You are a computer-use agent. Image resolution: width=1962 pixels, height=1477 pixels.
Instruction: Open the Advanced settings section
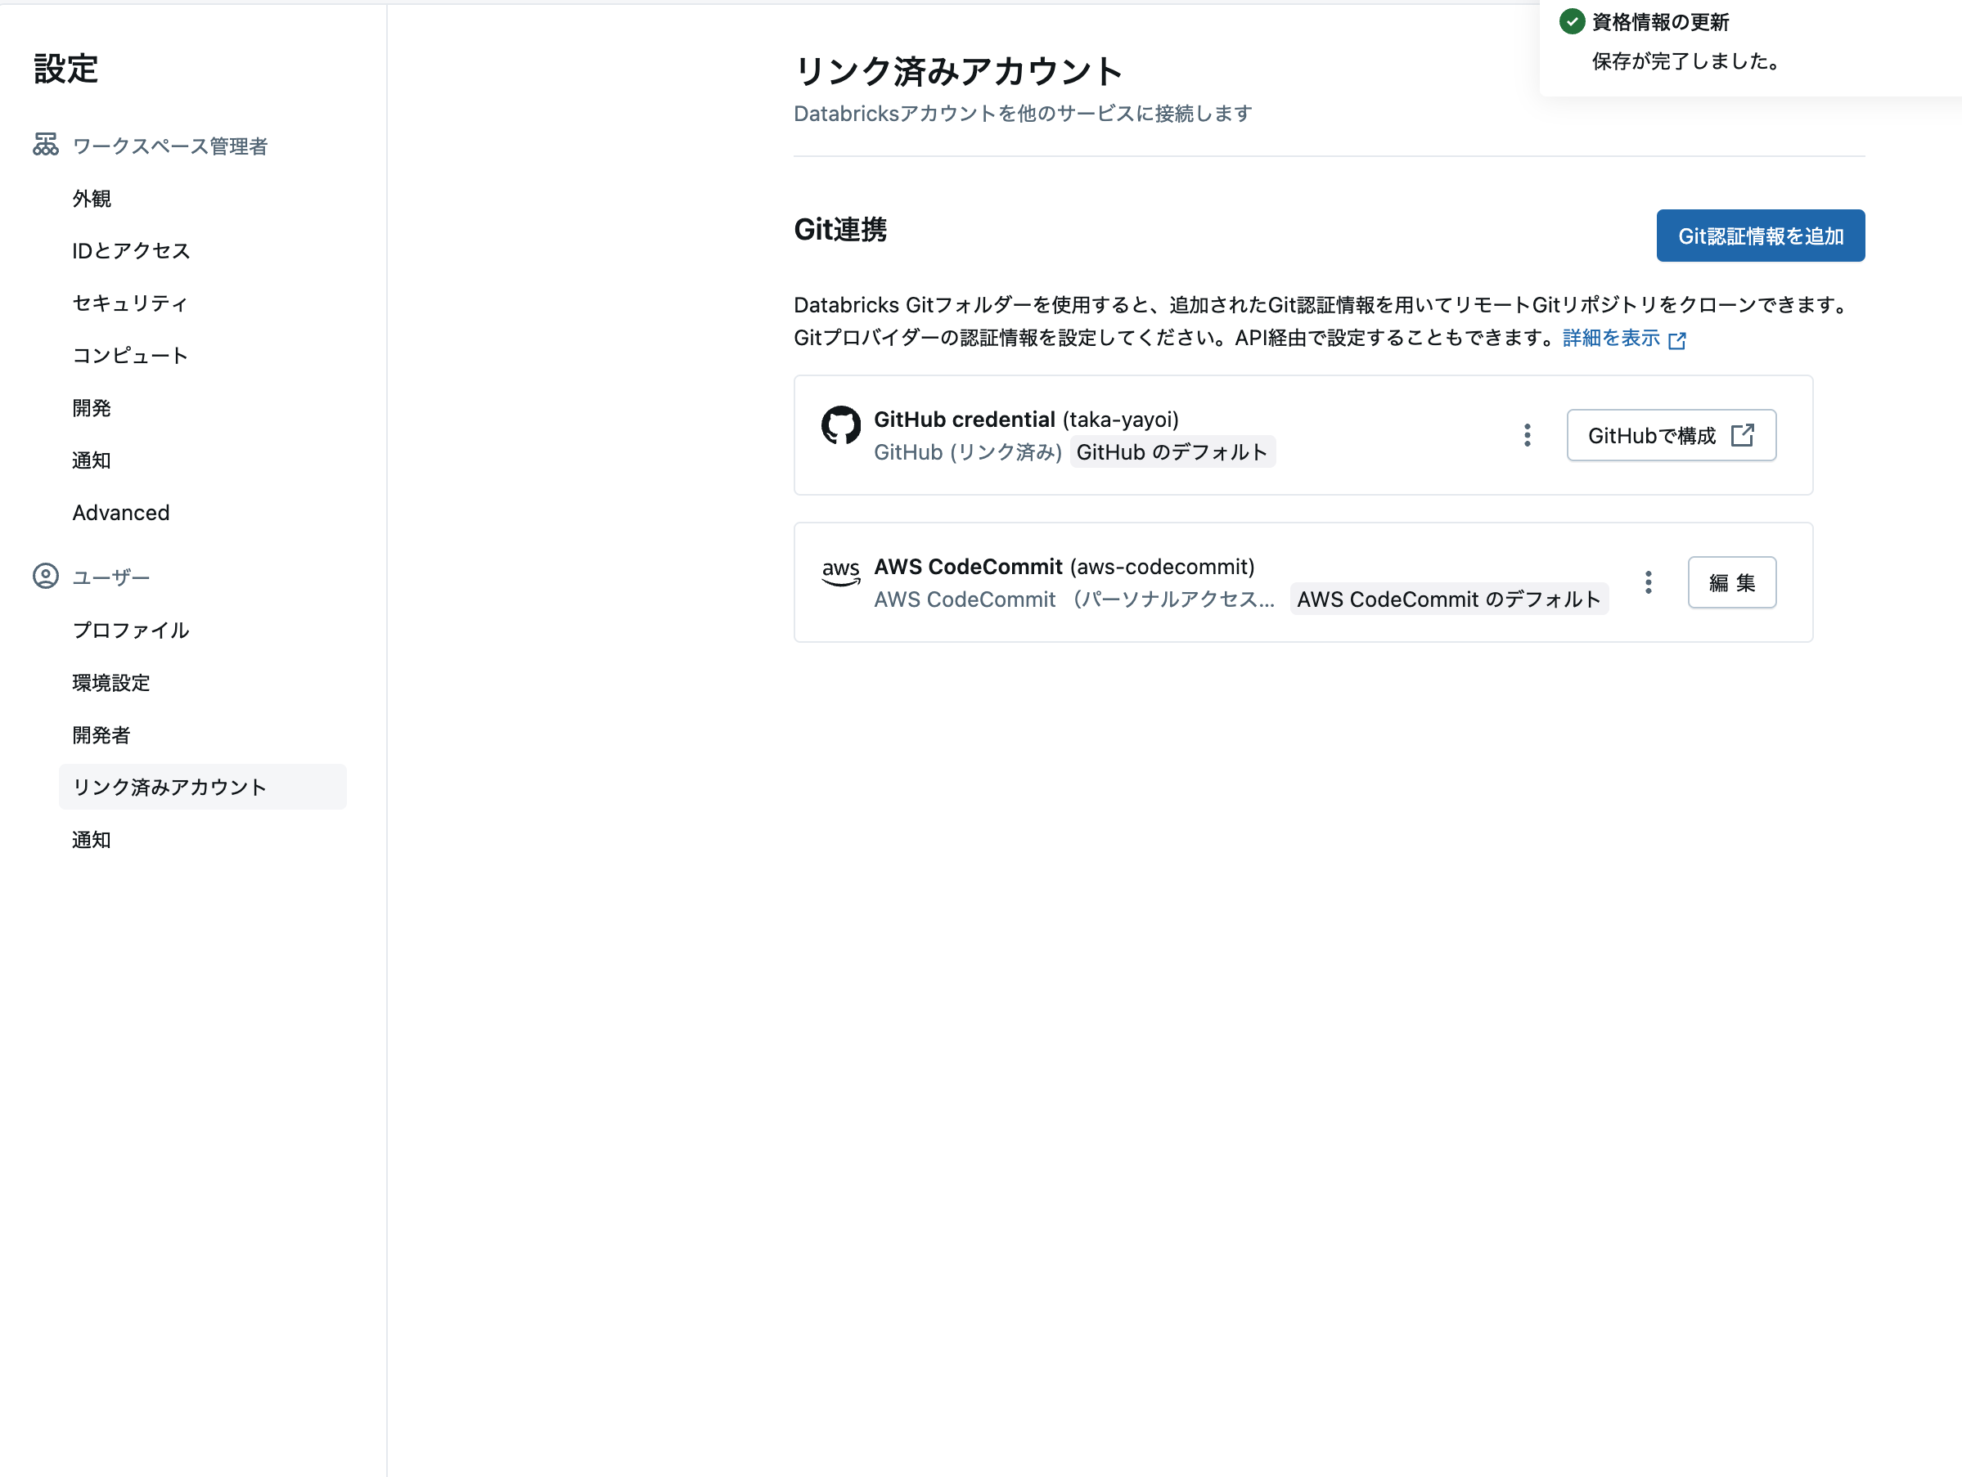pos(120,511)
